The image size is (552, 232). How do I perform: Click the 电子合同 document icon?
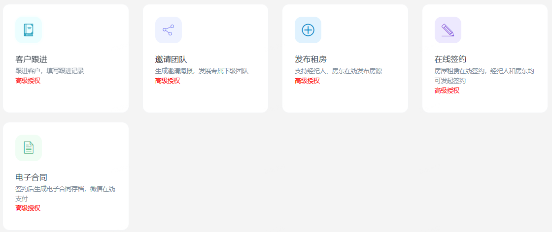29,147
